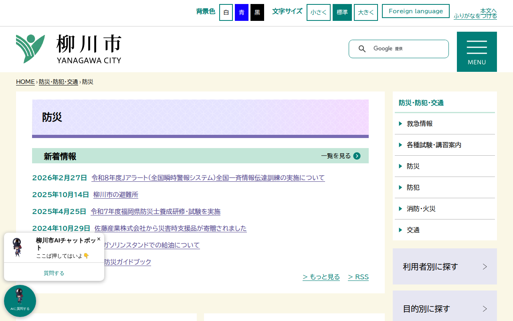This screenshot has height=321, width=513.
Task: Click the 利用者別に探す chevron arrow
Action: pyautogui.click(x=485, y=266)
